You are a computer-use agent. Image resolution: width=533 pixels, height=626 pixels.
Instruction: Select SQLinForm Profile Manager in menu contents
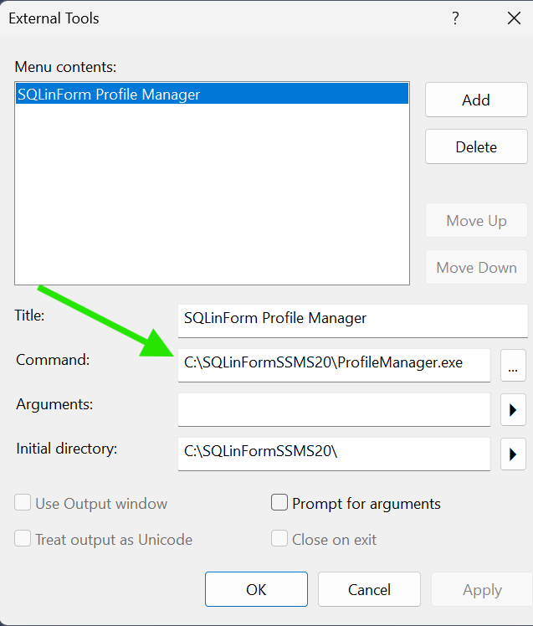[x=212, y=94]
